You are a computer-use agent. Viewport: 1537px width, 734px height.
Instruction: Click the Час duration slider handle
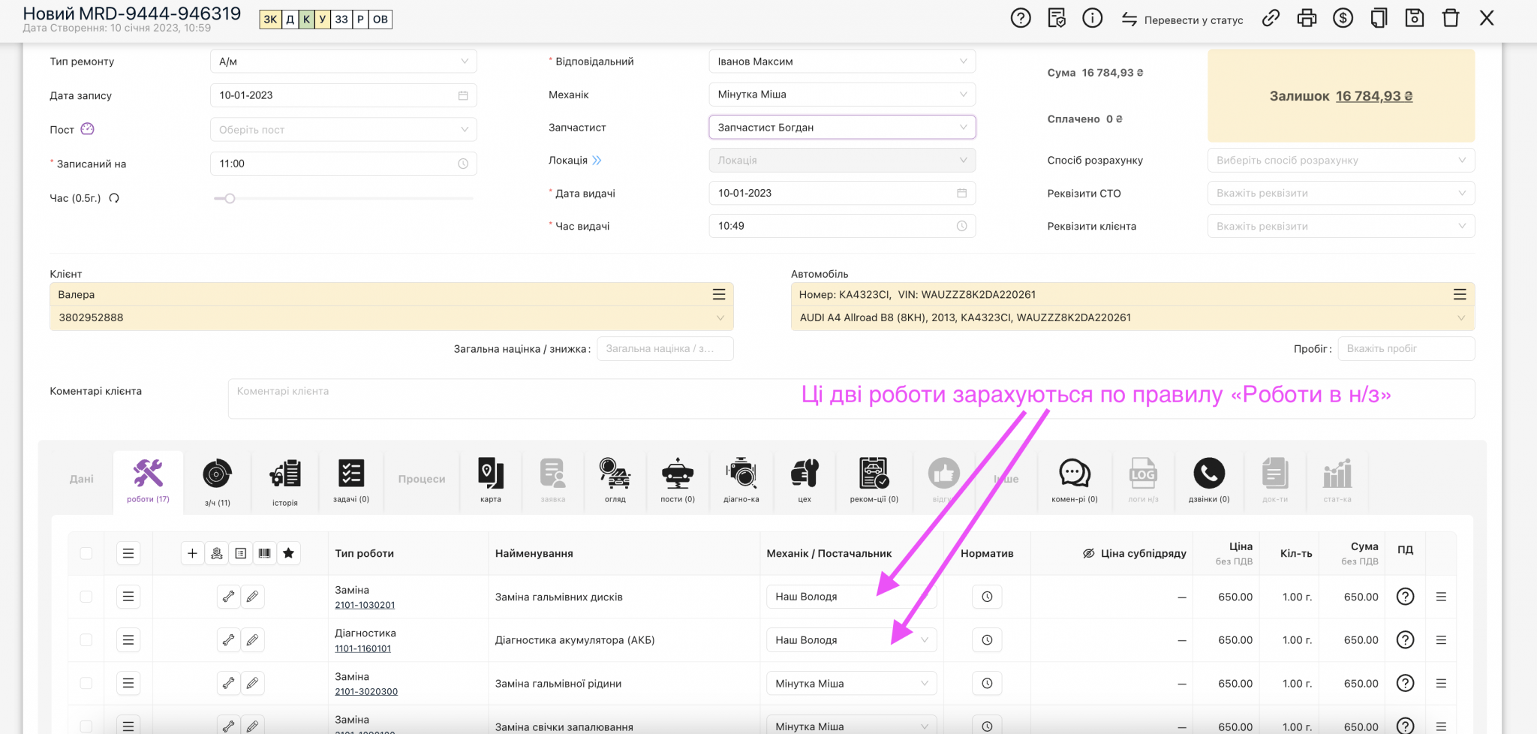click(x=230, y=199)
